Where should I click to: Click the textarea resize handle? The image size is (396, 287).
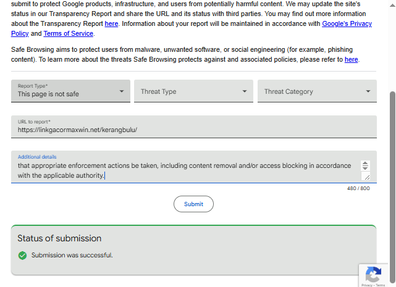pyautogui.click(x=367, y=177)
